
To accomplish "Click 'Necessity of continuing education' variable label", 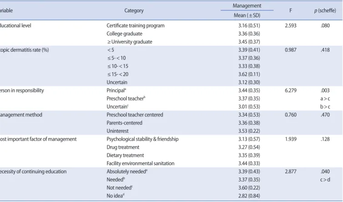I will point(33,172).
